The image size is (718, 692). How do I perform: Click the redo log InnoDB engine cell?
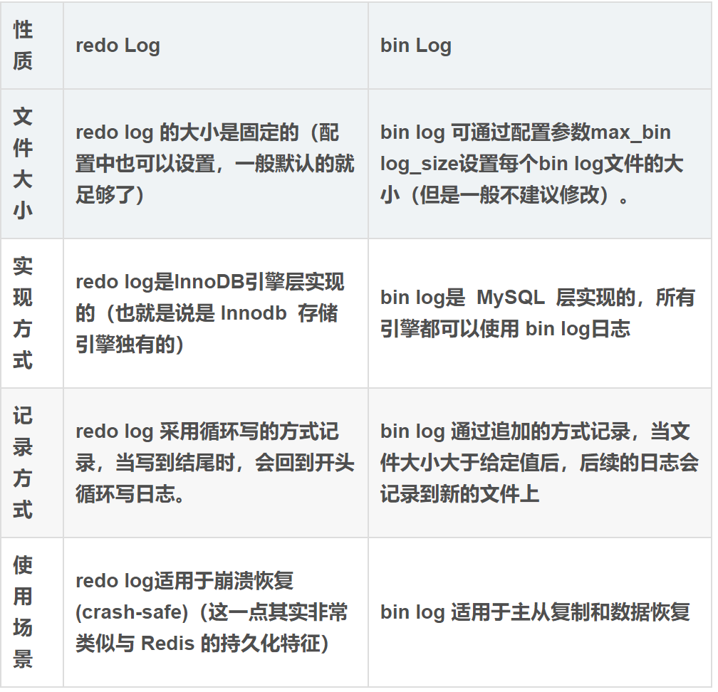coord(216,313)
